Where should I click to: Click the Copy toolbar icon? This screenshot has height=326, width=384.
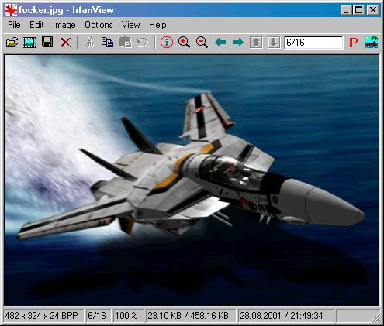point(107,43)
